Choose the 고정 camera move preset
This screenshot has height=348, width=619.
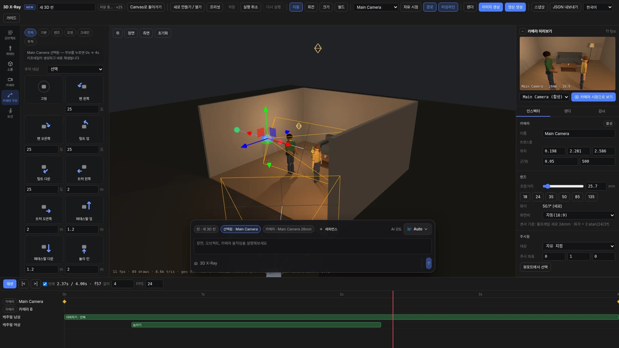tap(44, 90)
